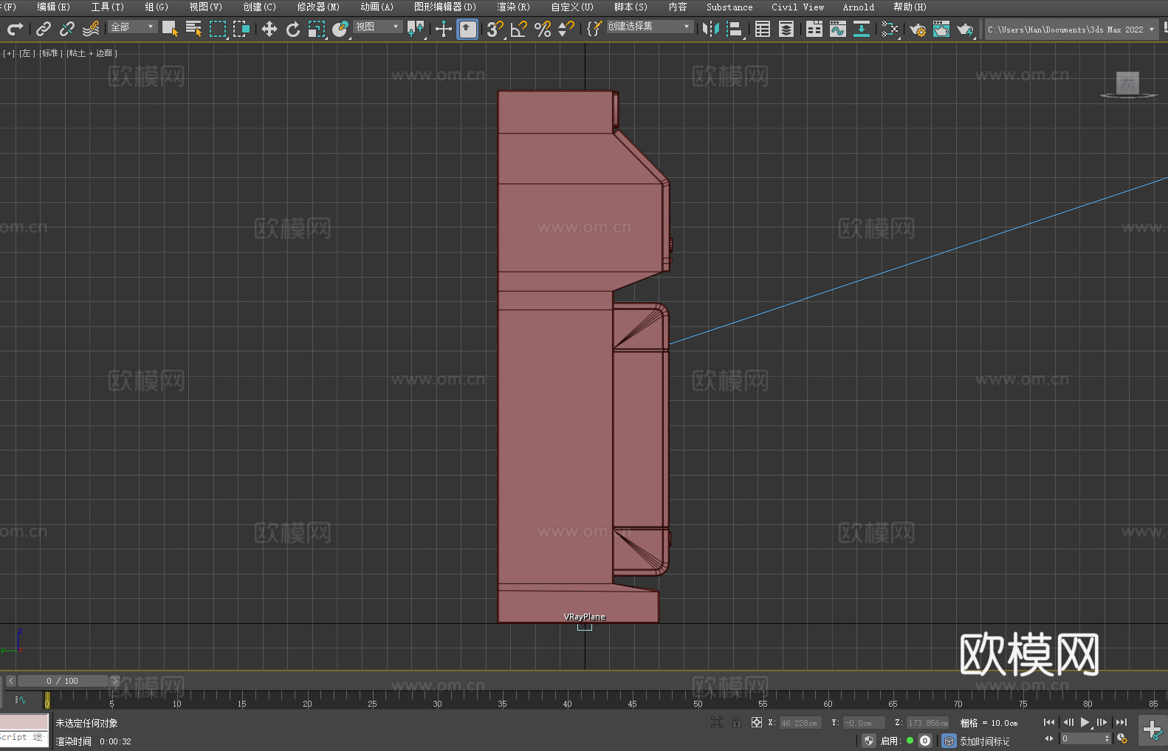
Task: Toggle Scene Explorer icon
Action: click(x=763, y=29)
